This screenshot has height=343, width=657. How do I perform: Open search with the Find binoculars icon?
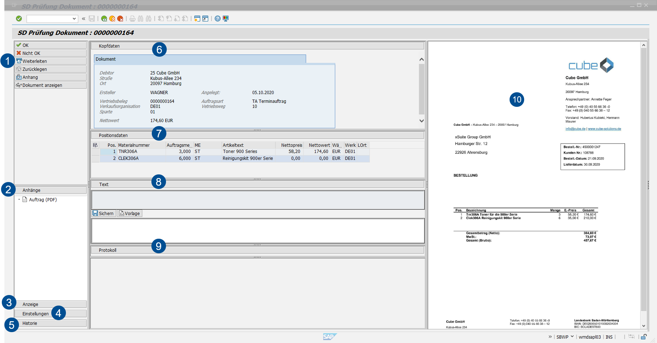coord(140,19)
